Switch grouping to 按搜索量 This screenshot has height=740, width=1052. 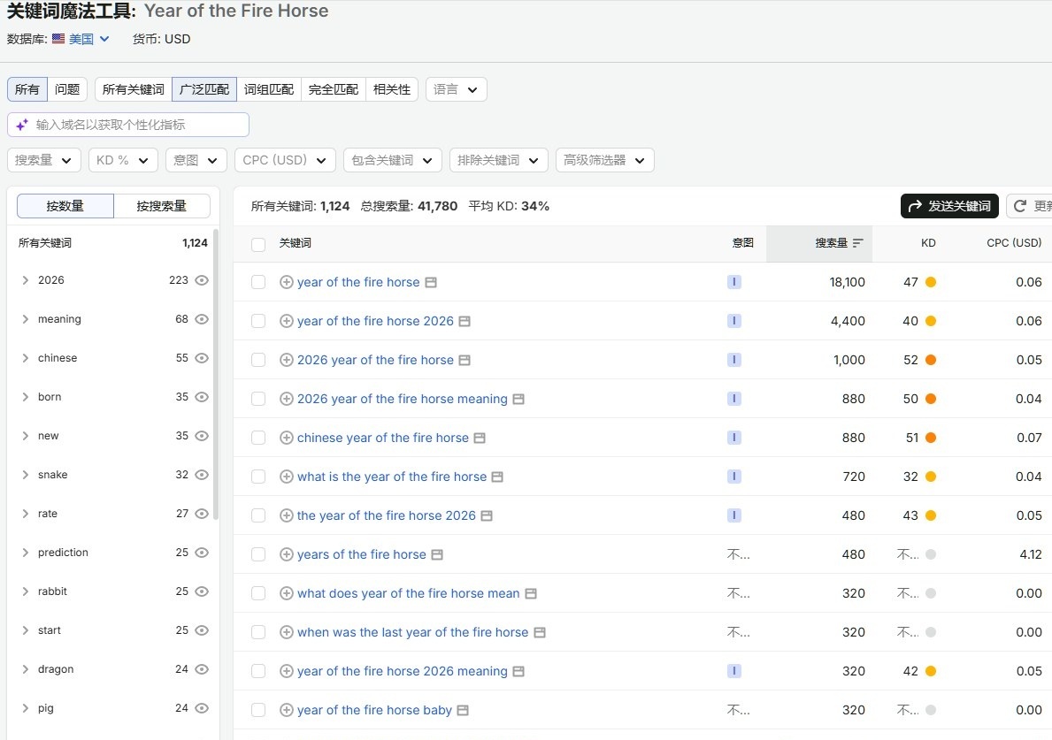pyautogui.click(x=162, y=206)
